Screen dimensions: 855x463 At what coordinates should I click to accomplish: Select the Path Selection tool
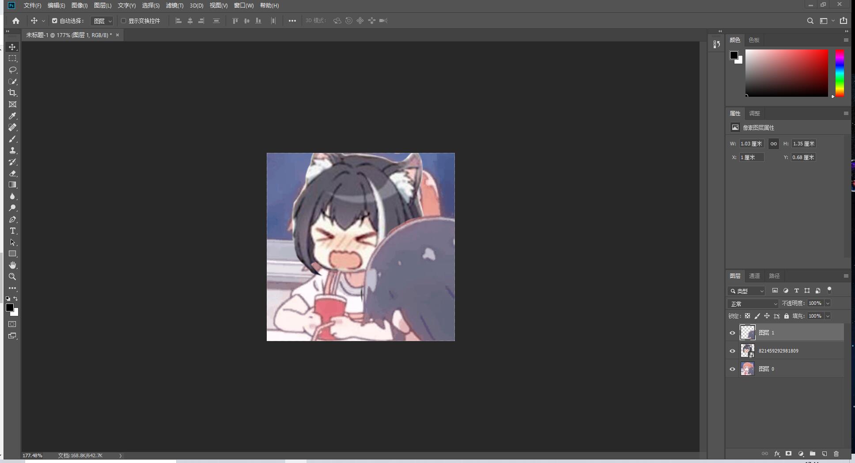[x=12, y=242]
